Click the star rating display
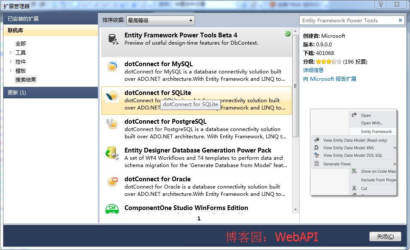410x250 pixels. (328, 61)
